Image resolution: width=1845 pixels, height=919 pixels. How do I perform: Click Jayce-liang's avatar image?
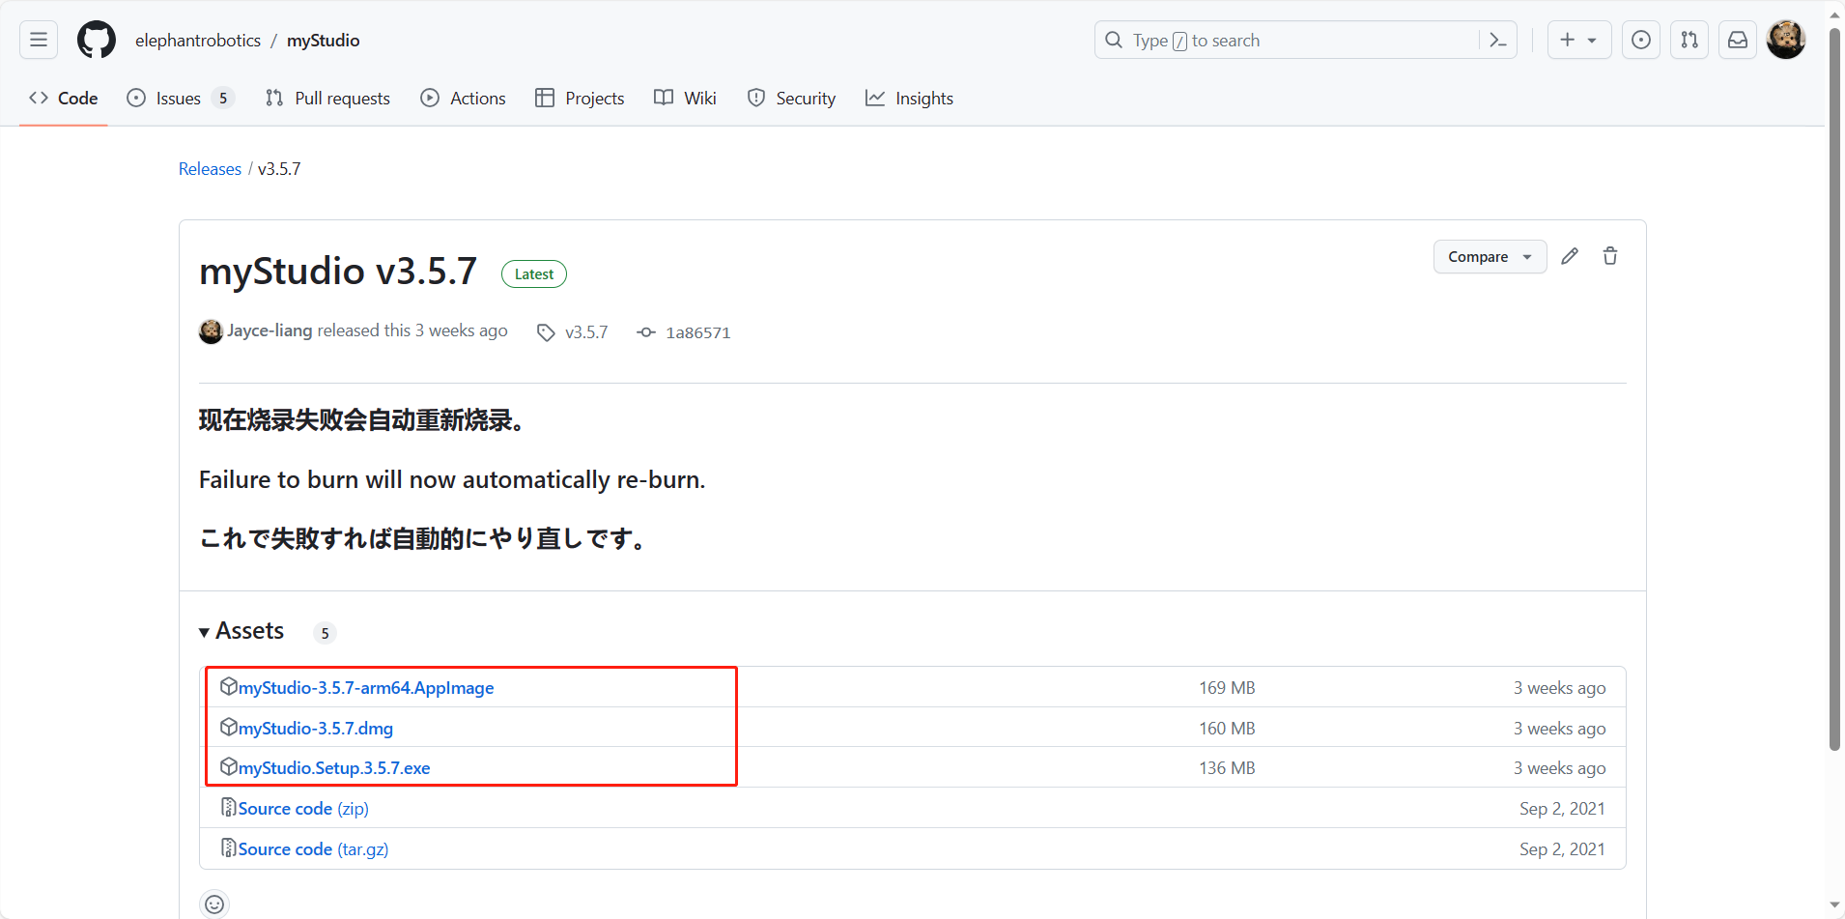pyautogui.click(x=211, y=331)
